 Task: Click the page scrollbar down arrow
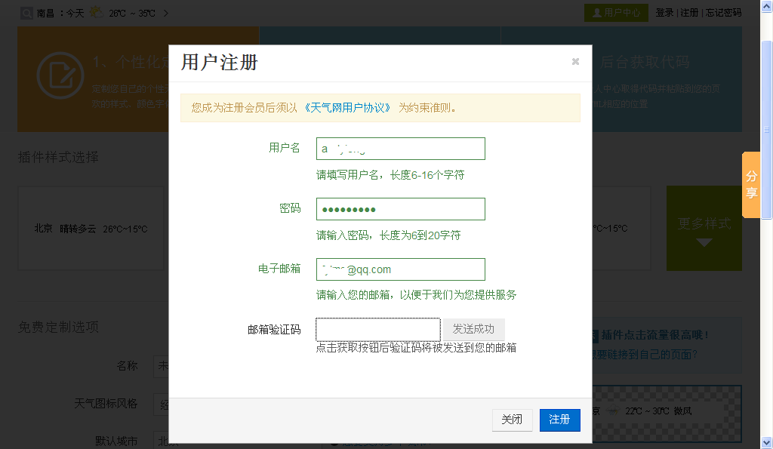(767, 442)
